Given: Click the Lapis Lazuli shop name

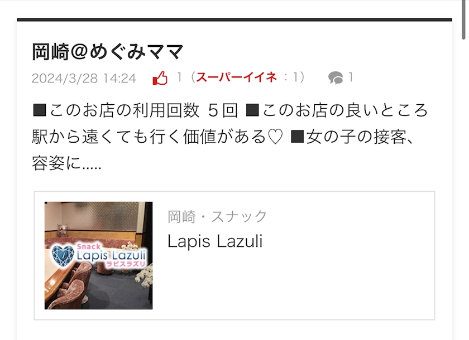Looking at the screenshot, I should 215,241.
